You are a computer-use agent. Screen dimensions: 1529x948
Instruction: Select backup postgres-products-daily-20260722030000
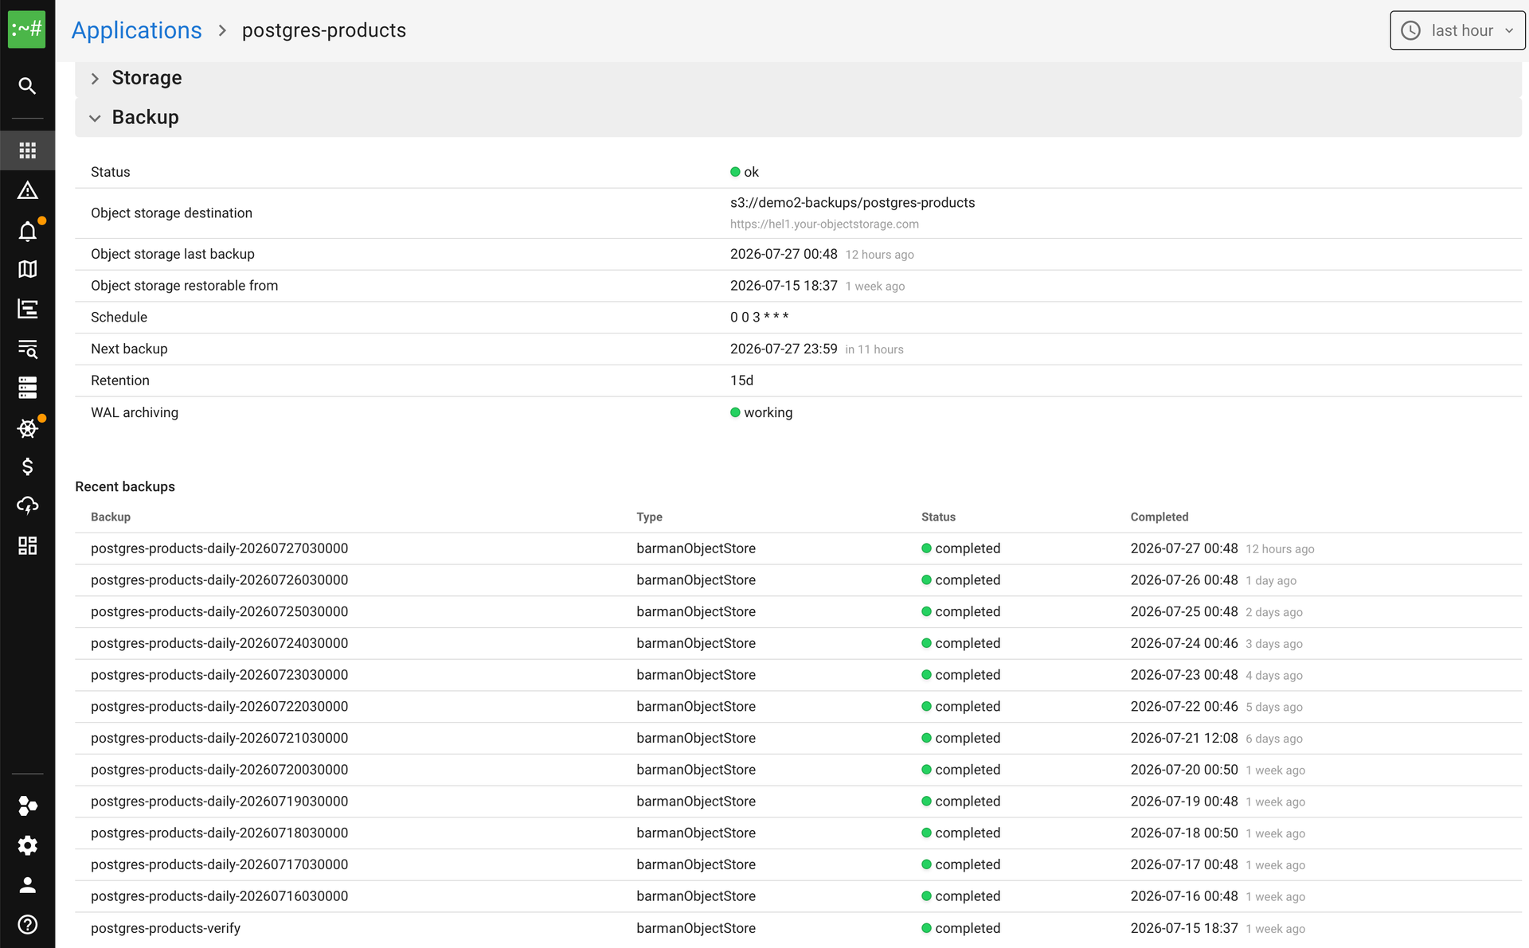coord(219,706)
